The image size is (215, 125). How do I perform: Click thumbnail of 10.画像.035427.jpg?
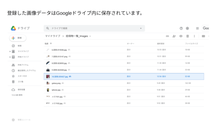[48, 76]
